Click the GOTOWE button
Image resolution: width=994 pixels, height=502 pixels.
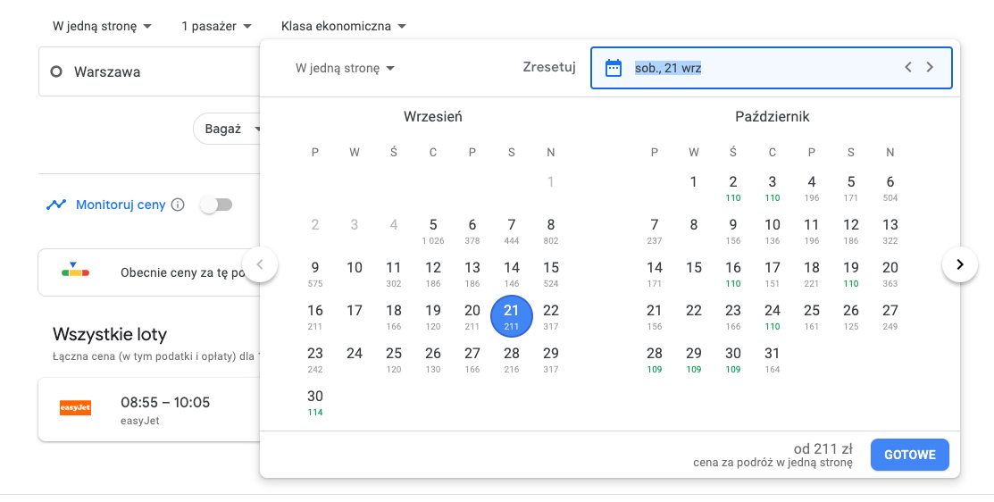tap(910, 455)
